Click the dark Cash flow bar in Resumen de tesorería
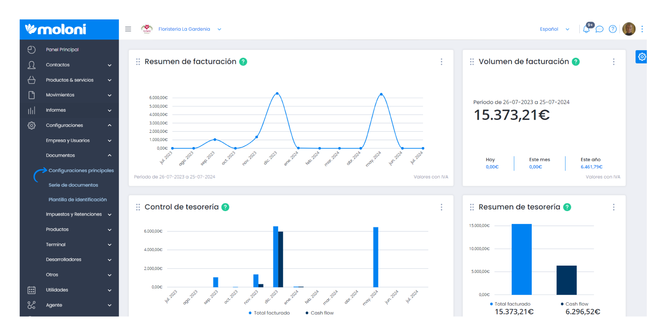Viewport: 666px width, 336px height. (x=566, y=280)
